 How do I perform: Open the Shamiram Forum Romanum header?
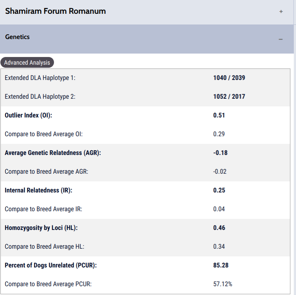coord(147,12)
